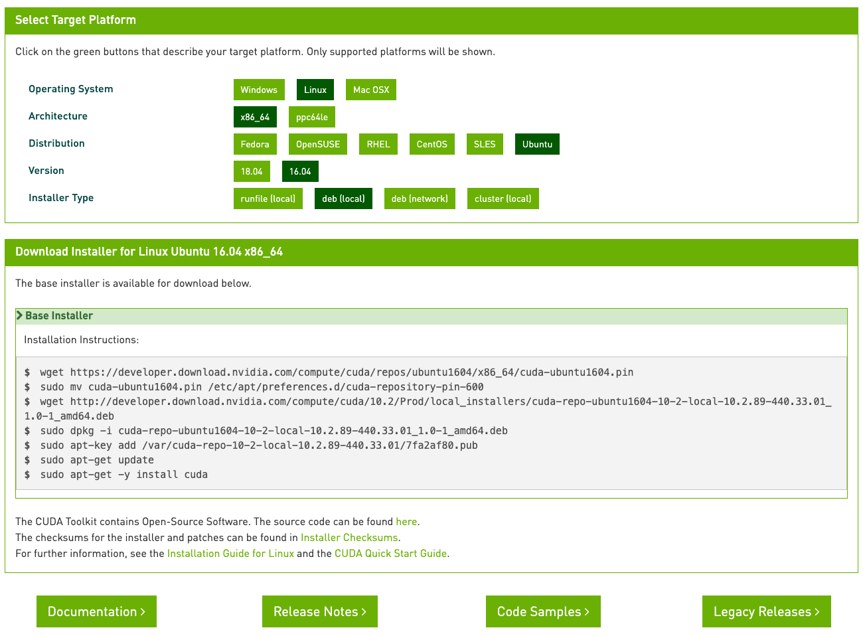Go to Code Samples

[543, 611]
